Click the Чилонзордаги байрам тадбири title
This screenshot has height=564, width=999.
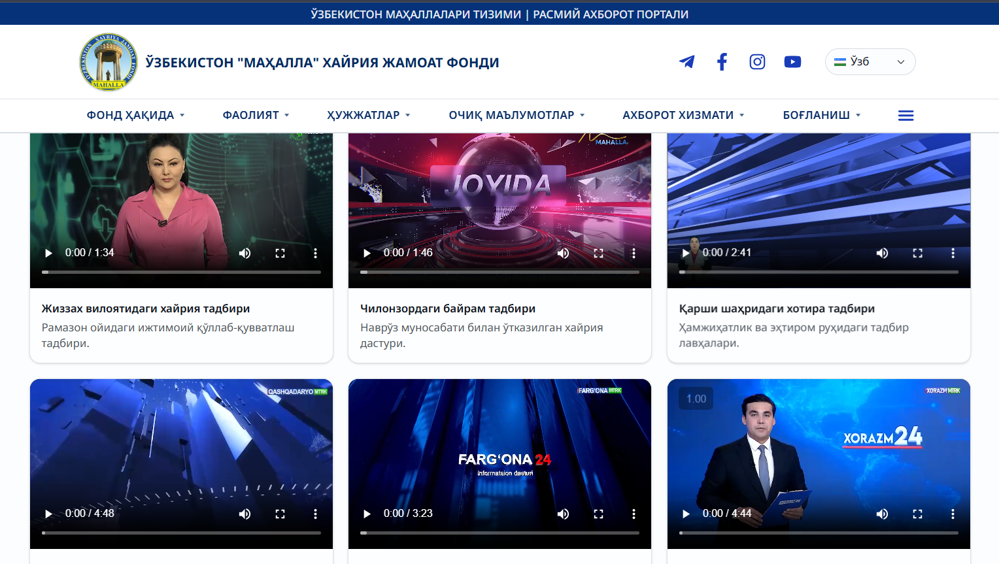pos(448,308)
